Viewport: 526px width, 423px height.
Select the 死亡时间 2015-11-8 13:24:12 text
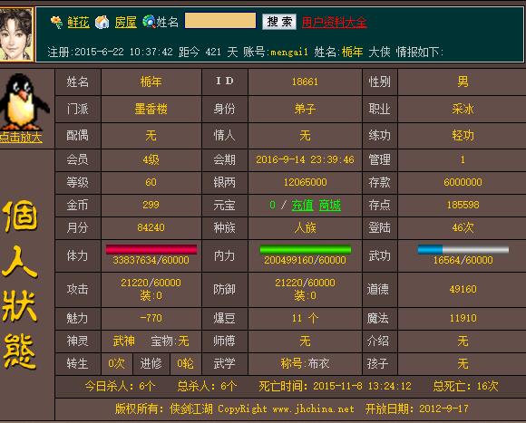coord(335,386)
